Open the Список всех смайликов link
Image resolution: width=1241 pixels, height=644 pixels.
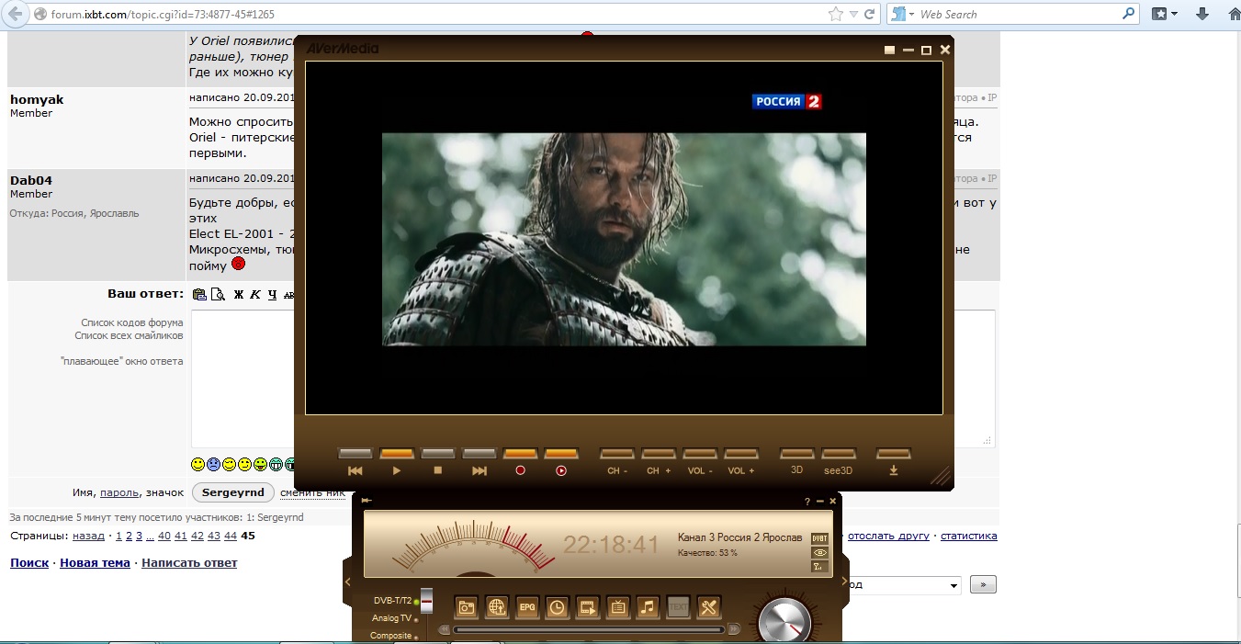[129, 335]
